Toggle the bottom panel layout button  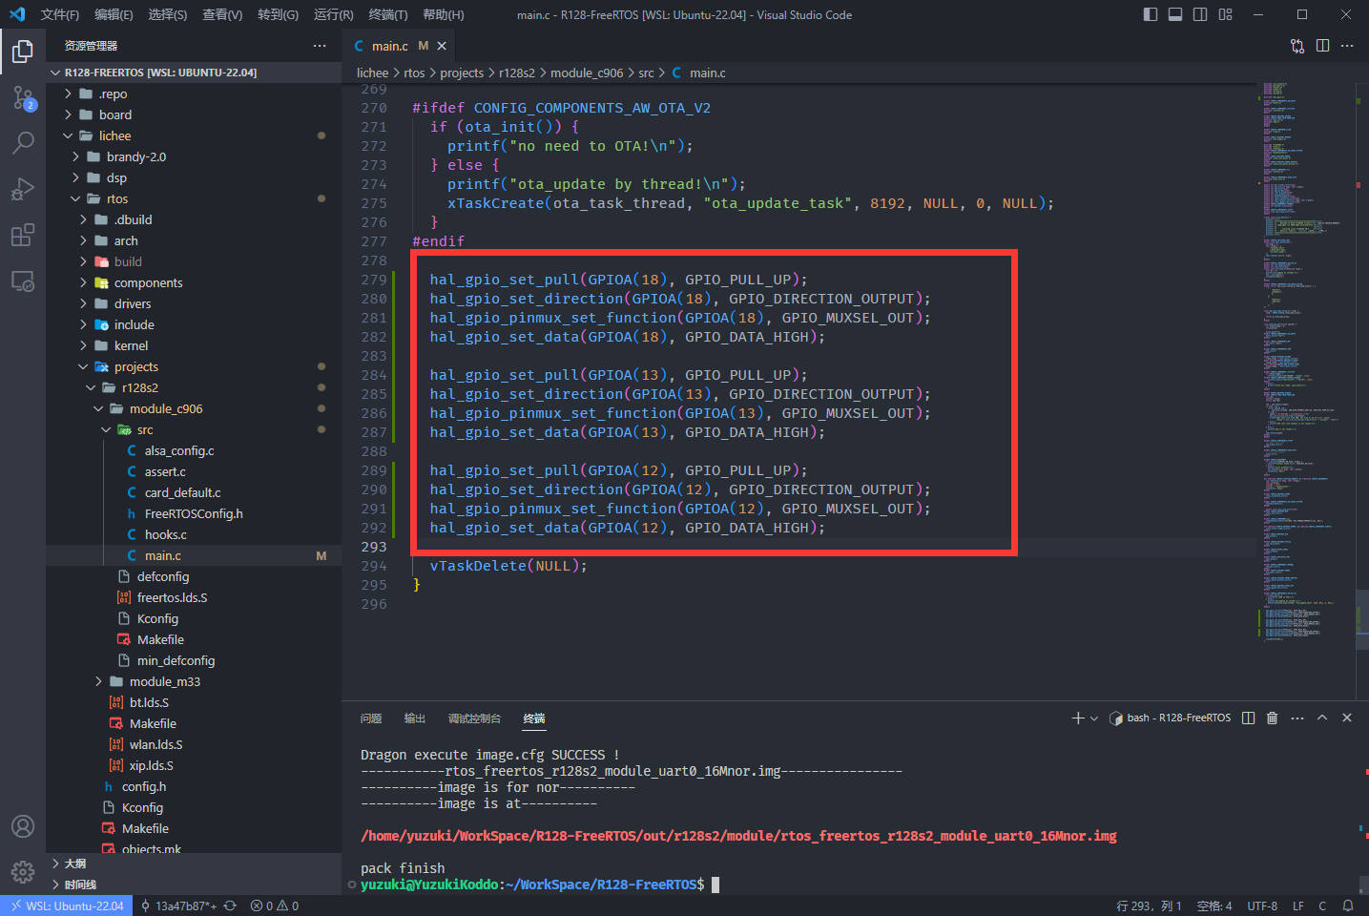[x=1175, y=14]
